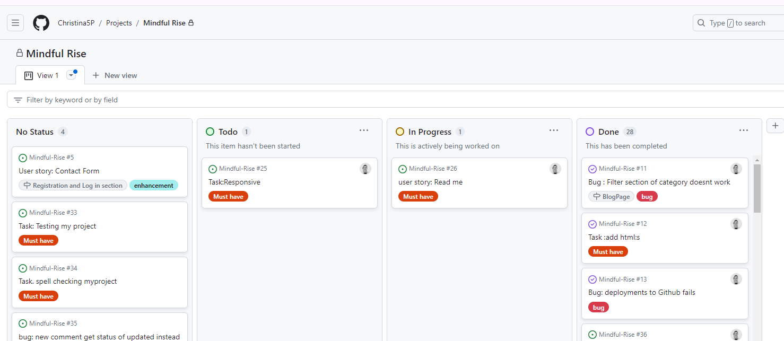Select the Registration and Log in section milestone
The image size is (784, 341).
(73, 185)
